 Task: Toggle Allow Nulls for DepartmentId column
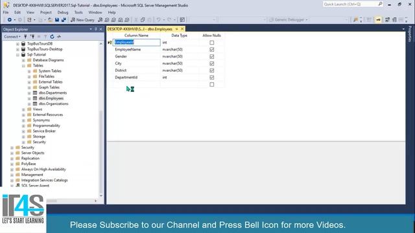coord(212,78)
